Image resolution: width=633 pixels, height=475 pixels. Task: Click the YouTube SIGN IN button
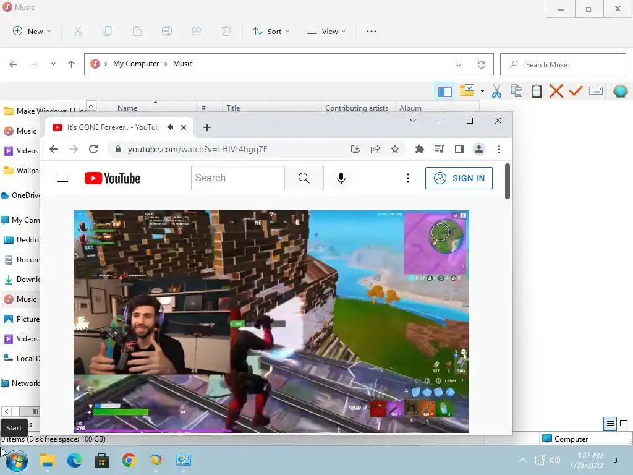point(459,178)
